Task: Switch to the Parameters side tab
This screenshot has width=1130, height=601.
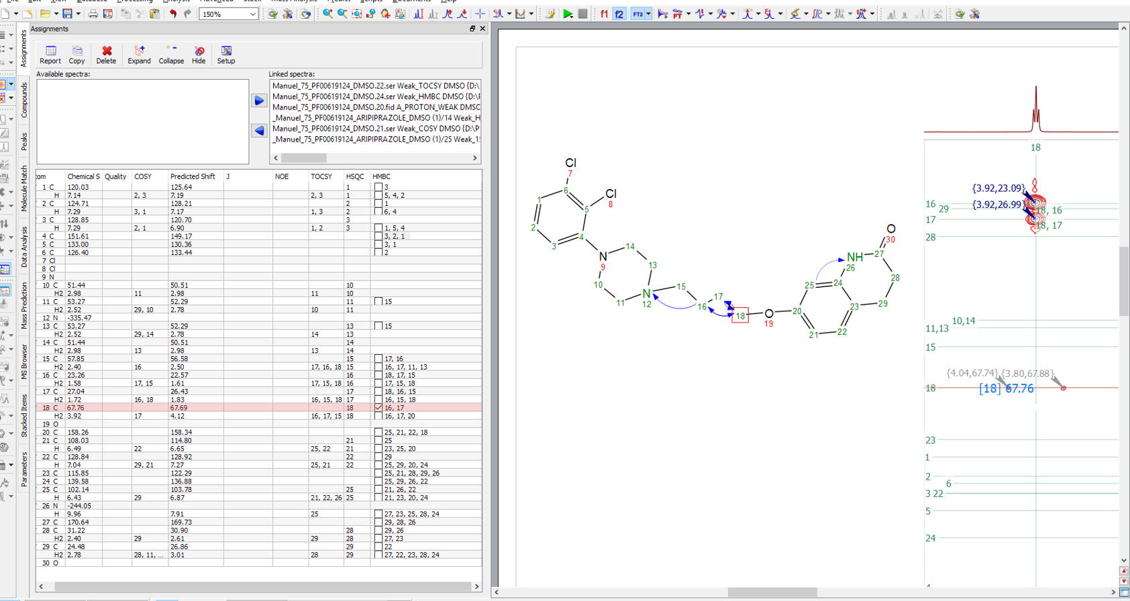Action: 24,469
